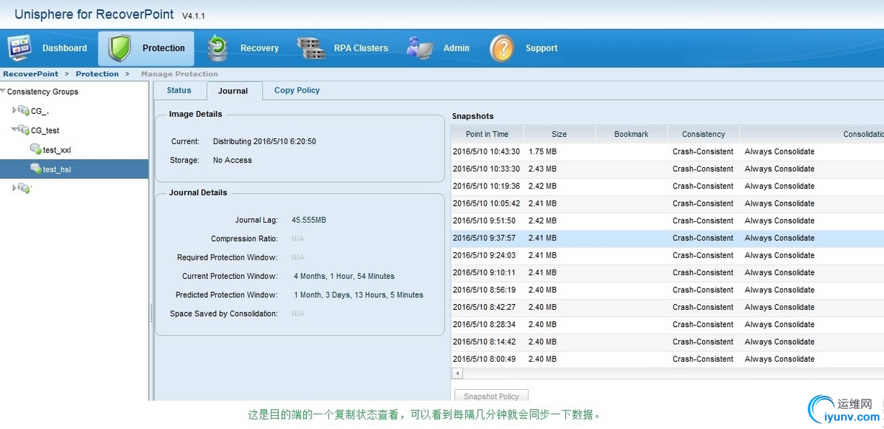
Task: Open the Recovery menu
Action: [260, 48]
